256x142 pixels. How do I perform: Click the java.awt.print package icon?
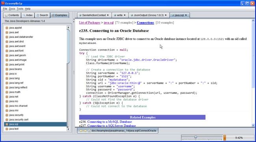point(7,65)
